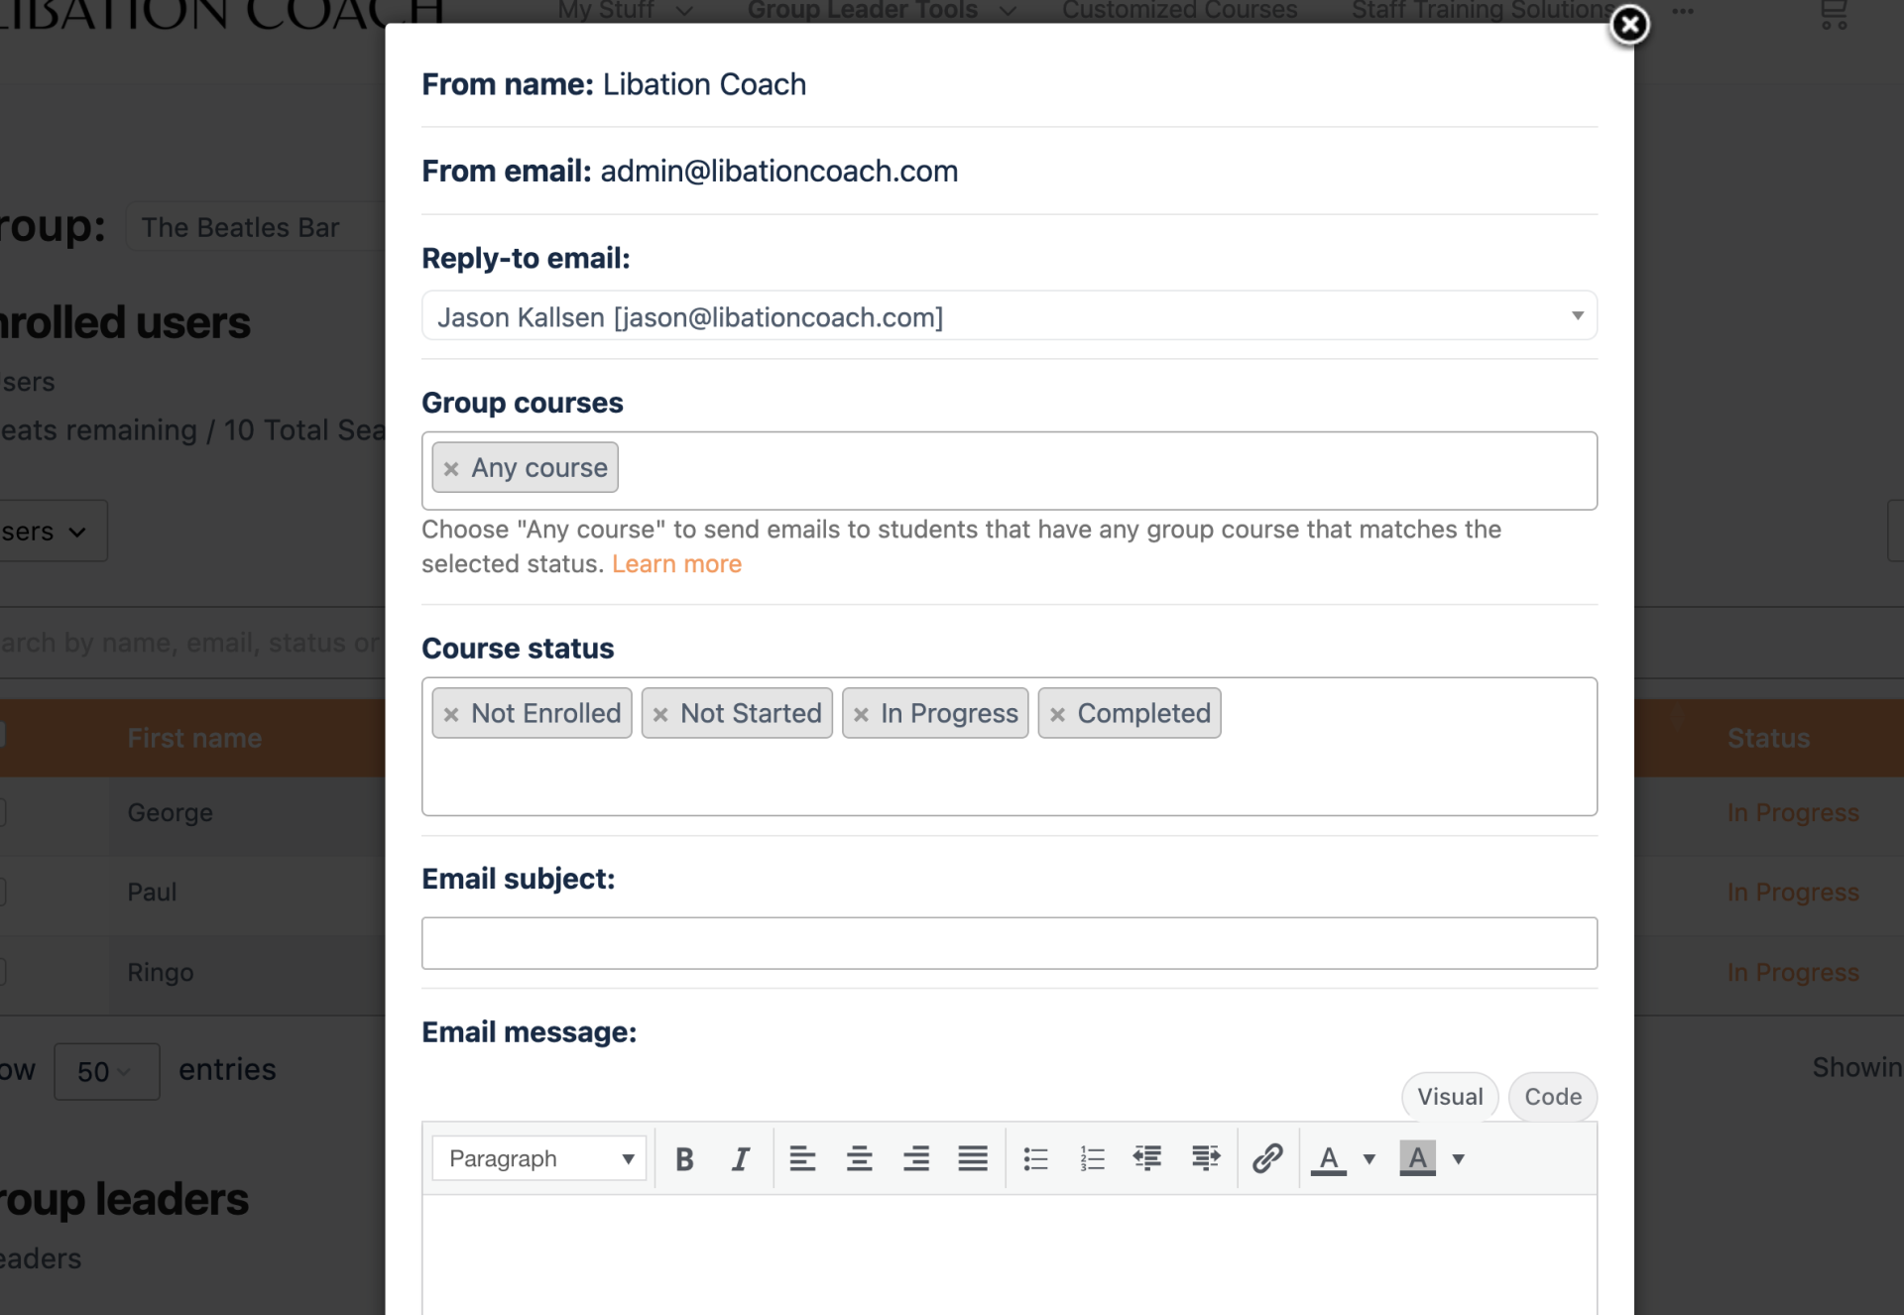Close the email modal dialog
This screenshot has width=1904, height=1315.
click(x=1629, y=25)
